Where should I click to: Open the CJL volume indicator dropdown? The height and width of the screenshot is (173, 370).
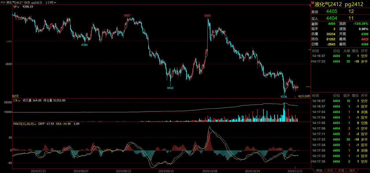tap(17, 100)
